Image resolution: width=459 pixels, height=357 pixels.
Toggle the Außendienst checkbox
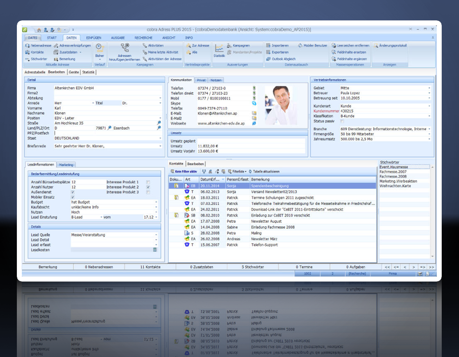[72, 192]
